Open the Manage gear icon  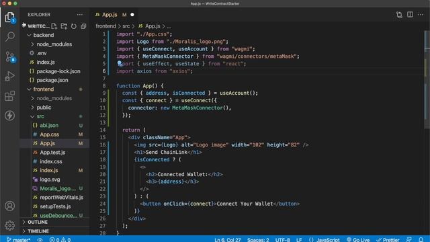pos(9,226)
